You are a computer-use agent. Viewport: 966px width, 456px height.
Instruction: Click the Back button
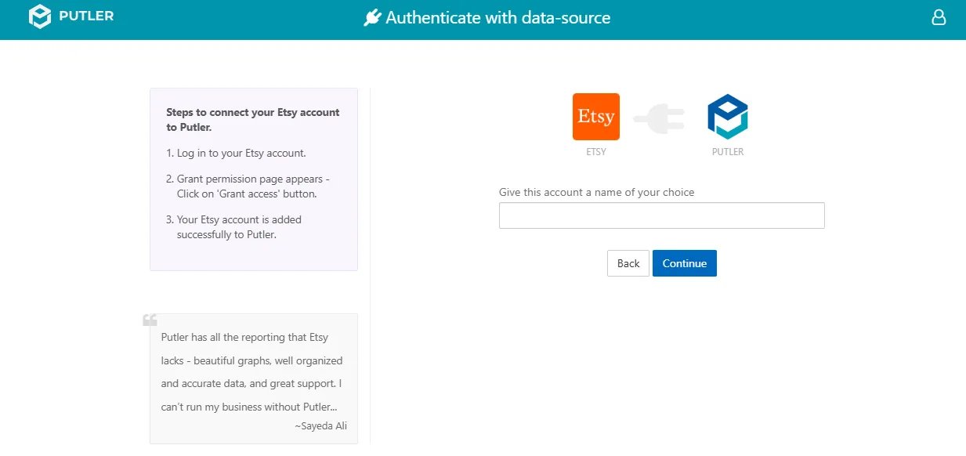(x=628, y=263)
